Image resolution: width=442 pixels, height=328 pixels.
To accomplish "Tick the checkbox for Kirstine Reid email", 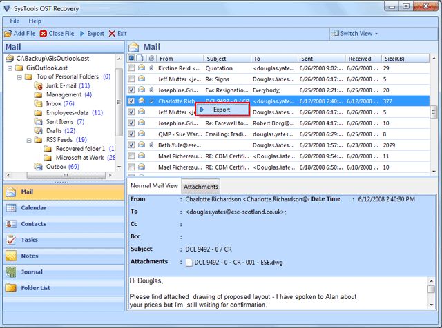I will tap(131, 68).
